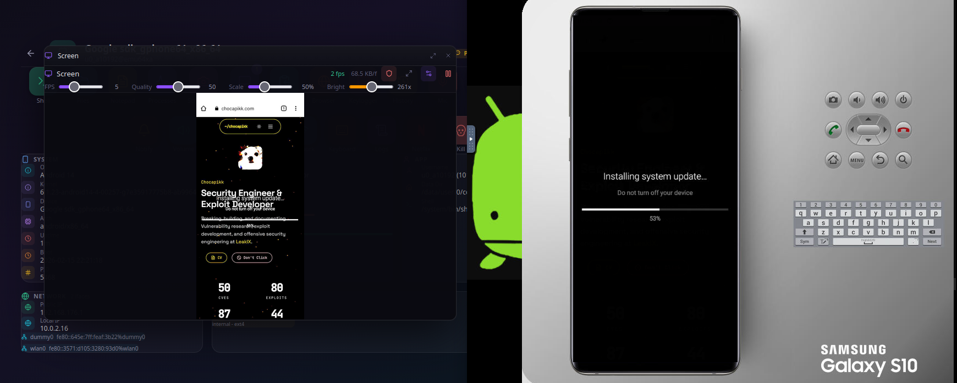Click the 0 number key on emulator keyboard
This screenshot has width=957, height=383.
[936, 205]
